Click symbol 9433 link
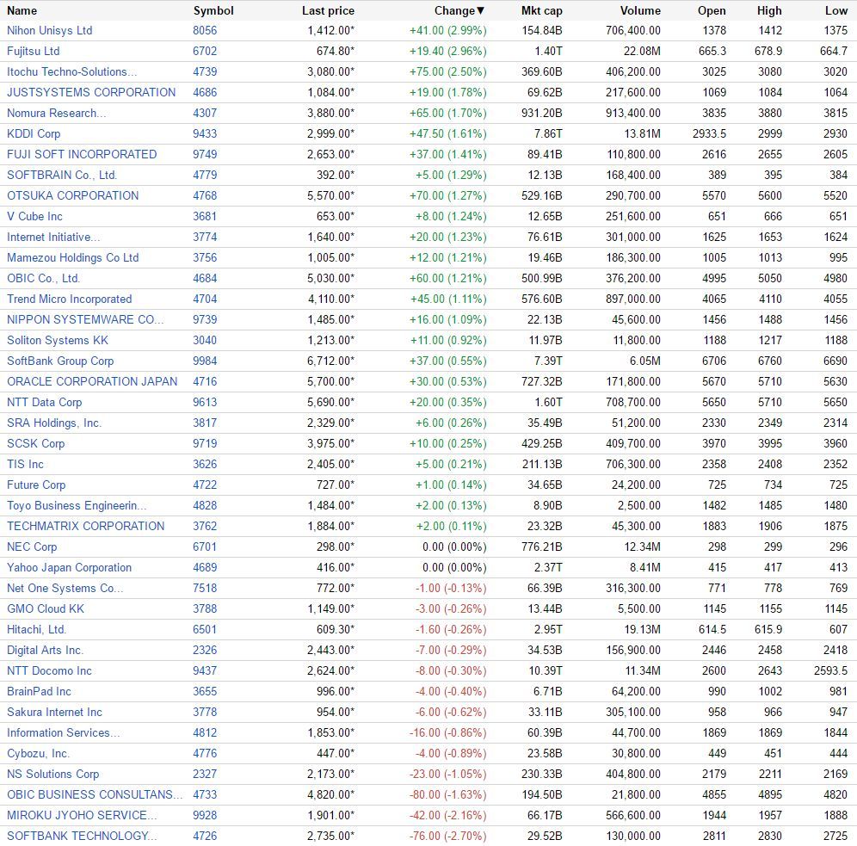Viewport: 857px width, 846px height. point(205,134)
